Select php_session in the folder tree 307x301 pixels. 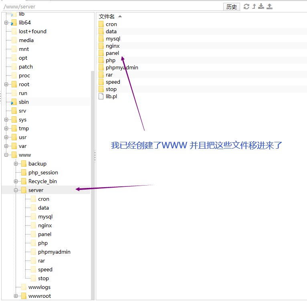[x=43, y=173]
